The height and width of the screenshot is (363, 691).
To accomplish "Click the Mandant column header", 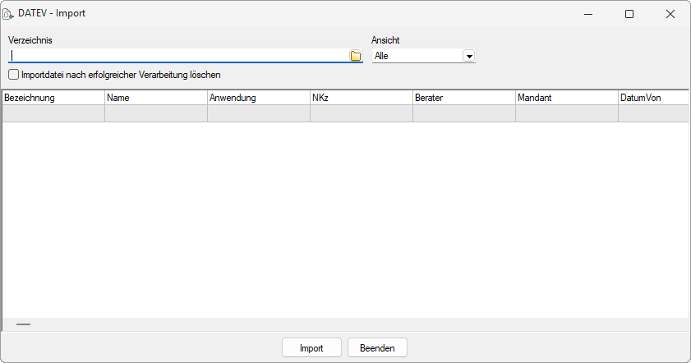I will click(x=566, y=98).
